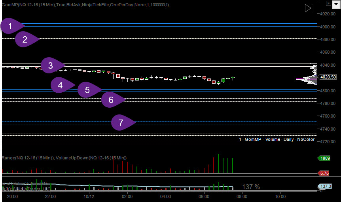Click the 02:00 time axis label

click(127, 196)
